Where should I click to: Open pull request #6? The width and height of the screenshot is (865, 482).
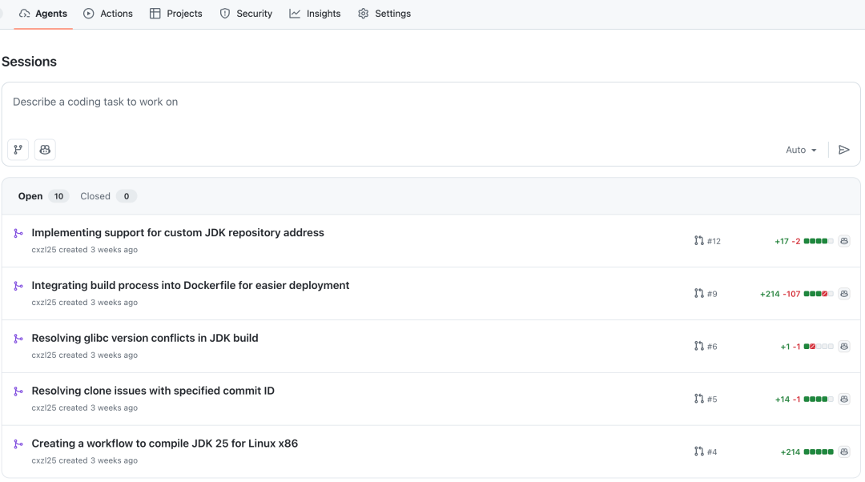[706, 347]
